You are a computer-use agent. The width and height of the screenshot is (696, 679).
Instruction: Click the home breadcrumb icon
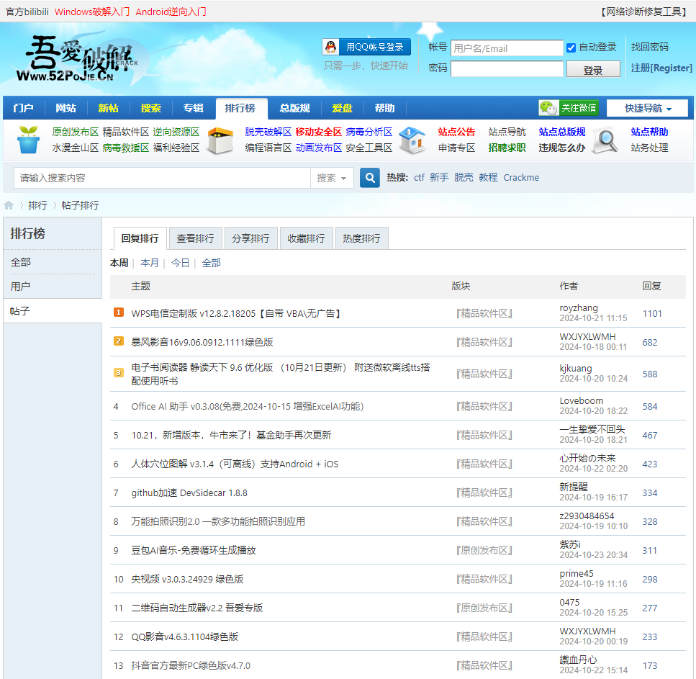pyautogui.click(x=9, y=205)
